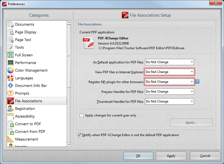The height and width of the screenshot is (164, 224).
Task: Click the File Associations PDF icon in list
Action: click(10, 101)
